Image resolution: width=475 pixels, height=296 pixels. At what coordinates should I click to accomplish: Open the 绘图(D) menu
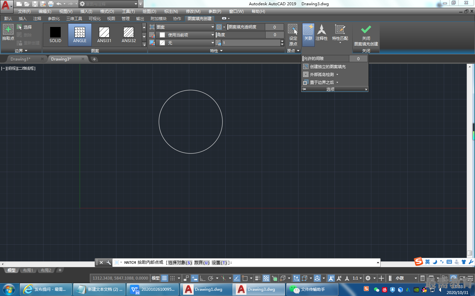click(149, 11)
